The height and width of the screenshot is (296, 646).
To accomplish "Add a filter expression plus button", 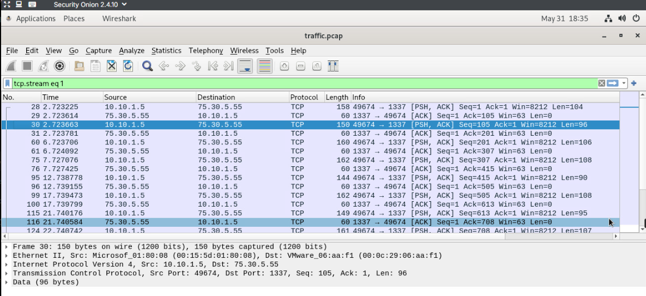I will point(633,83).
